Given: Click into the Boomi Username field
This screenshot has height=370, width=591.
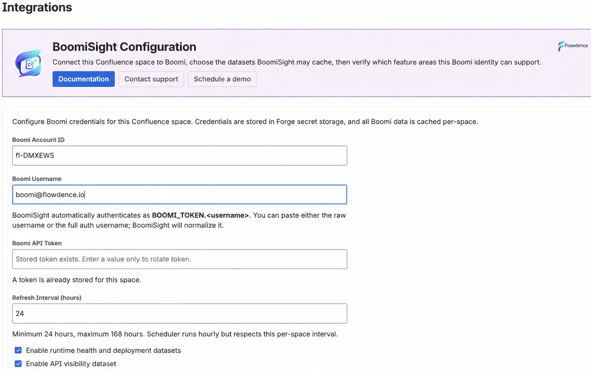Looking at the screenshot, I should click(179, 195).
